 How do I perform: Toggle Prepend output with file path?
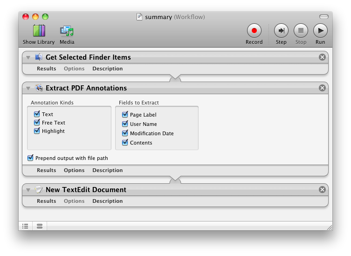tap(30, 158)
